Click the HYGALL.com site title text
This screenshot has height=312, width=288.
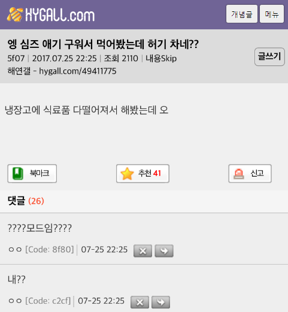pyautogui.click(x=60, y=15)
